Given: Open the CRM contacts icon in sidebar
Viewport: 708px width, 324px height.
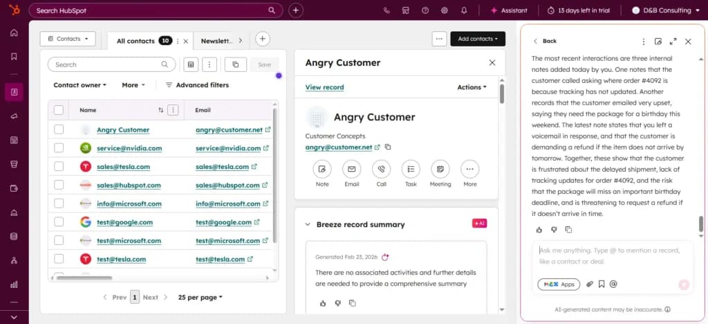Looking at the screenshot, I should [x=14, y=92].
